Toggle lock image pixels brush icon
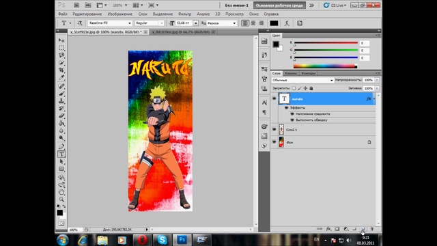 [x=300, y=88]
